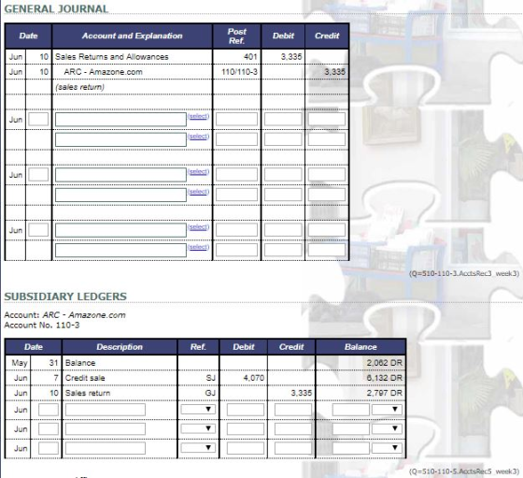Click Debit field on second blank entry's top line
The height and width of the screenshot is (478, 523).
point(283,175)
